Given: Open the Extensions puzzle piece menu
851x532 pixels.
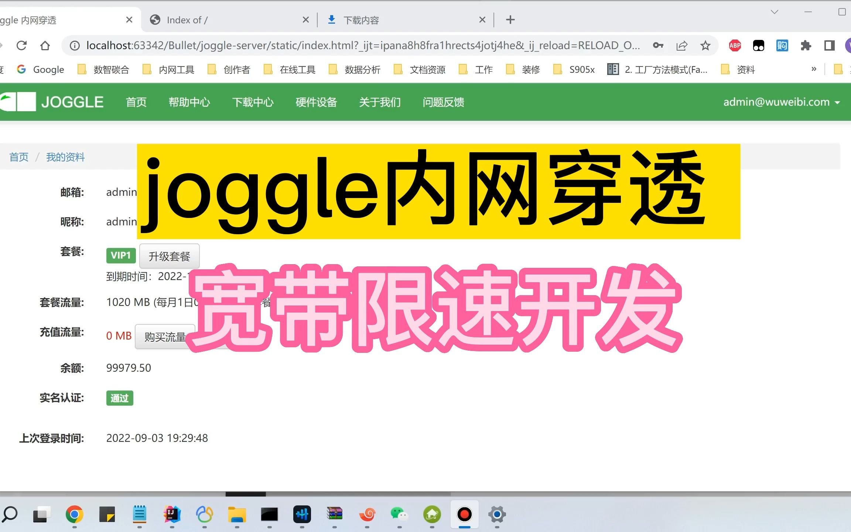Looking at the screenshot, I should tap(806, 45).
